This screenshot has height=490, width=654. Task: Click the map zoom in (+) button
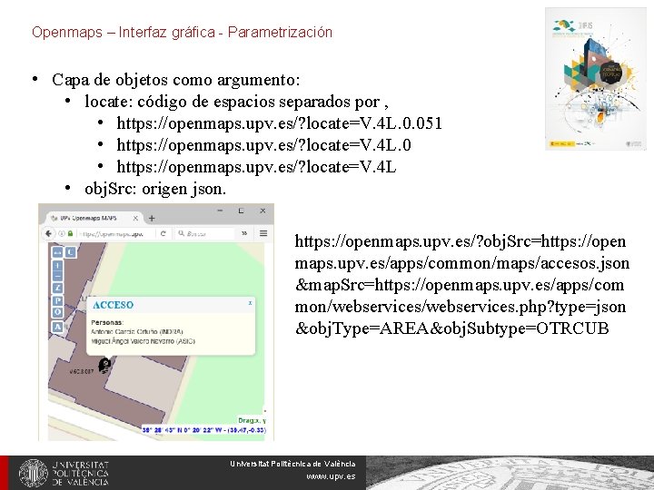click(57, 265)
